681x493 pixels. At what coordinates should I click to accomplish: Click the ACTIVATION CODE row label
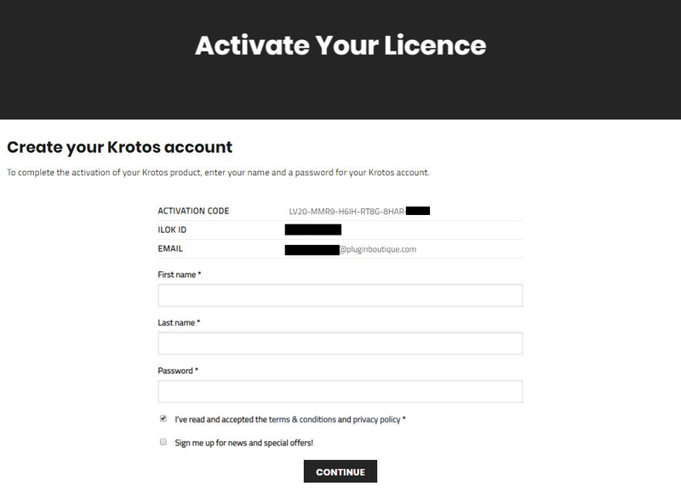[x=193, y=212]
